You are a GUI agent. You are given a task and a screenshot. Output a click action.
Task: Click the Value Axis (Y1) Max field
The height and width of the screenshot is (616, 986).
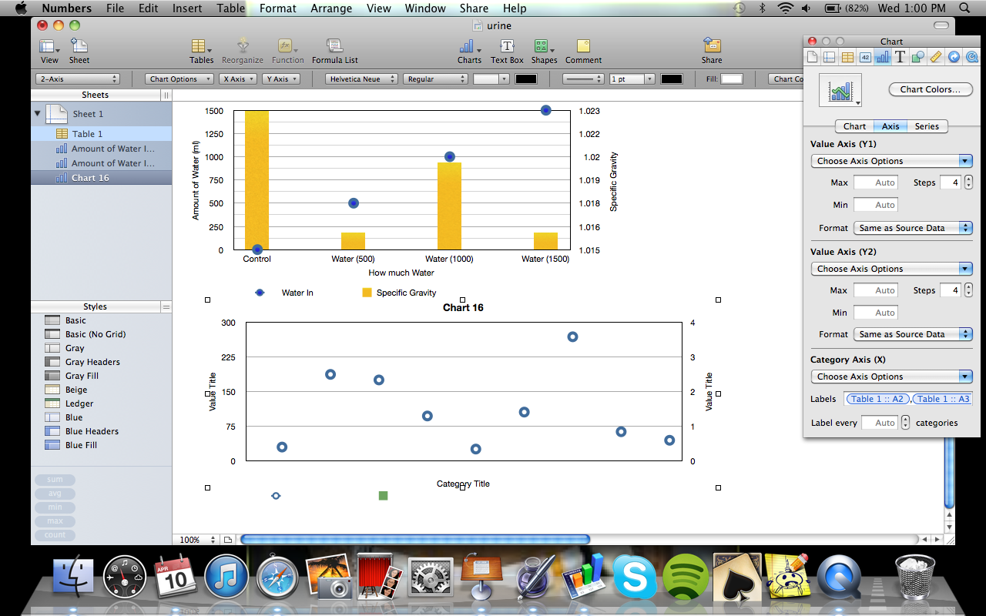(x=876, y=182)
